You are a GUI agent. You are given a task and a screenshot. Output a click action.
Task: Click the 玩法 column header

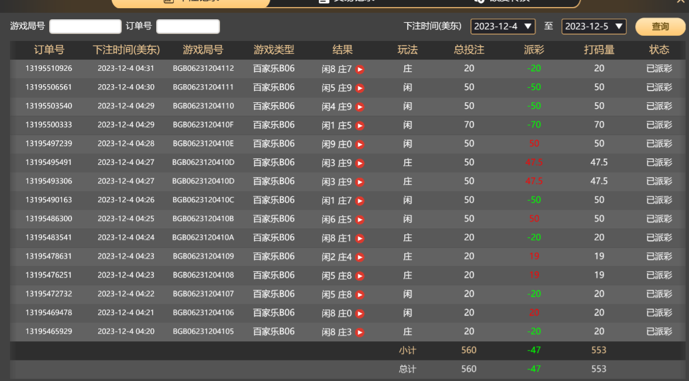tap(407, 50)
